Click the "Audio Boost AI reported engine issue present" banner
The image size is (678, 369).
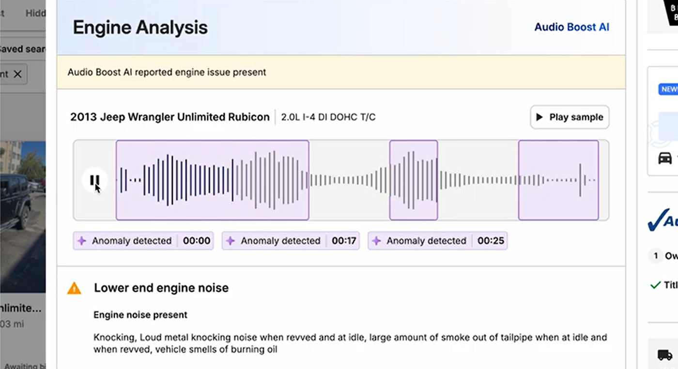point(341,73)
